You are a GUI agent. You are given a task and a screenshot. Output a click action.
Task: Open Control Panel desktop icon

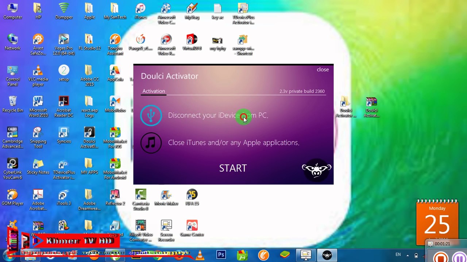13,75
